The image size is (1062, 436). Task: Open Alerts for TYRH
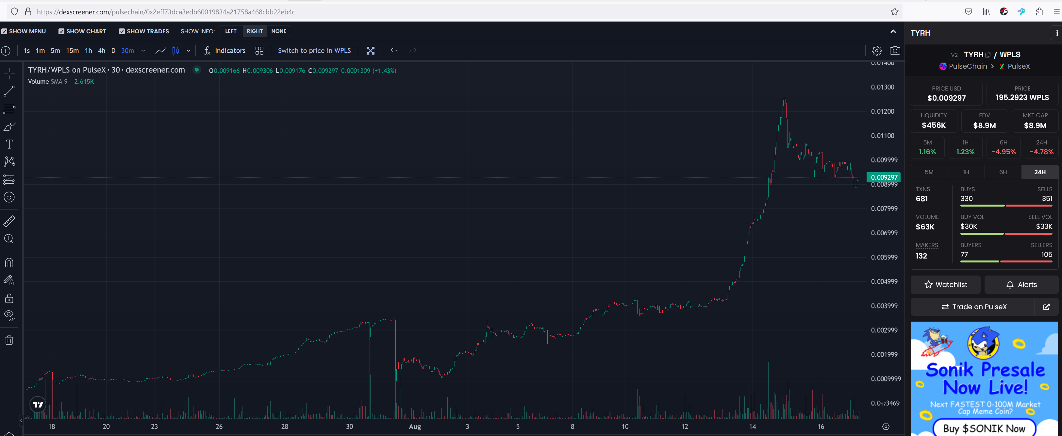point(1021,285)
